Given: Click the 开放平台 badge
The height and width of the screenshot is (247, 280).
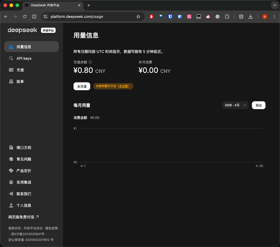Looking at the screenshot, I should click(x=48, y=30).
